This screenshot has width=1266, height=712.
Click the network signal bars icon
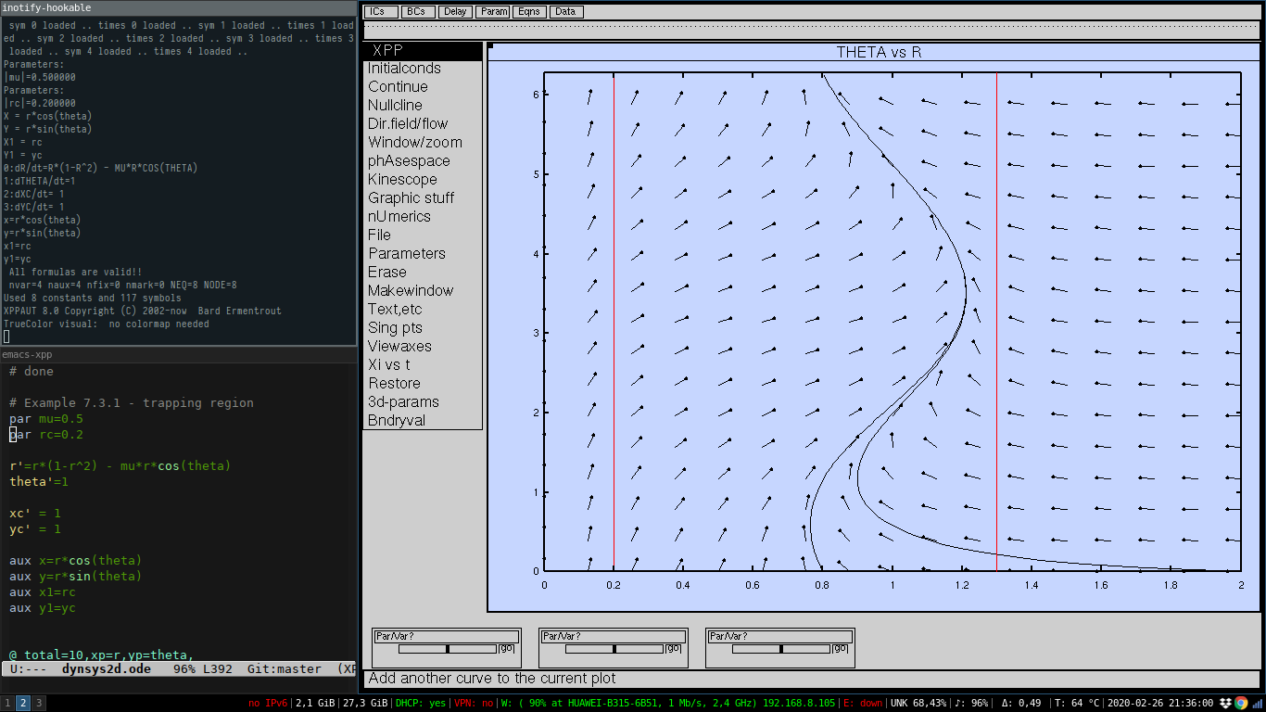pos(1256,703)
